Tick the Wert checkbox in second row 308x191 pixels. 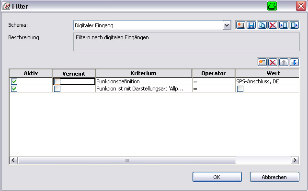click(x=240, y=89)
